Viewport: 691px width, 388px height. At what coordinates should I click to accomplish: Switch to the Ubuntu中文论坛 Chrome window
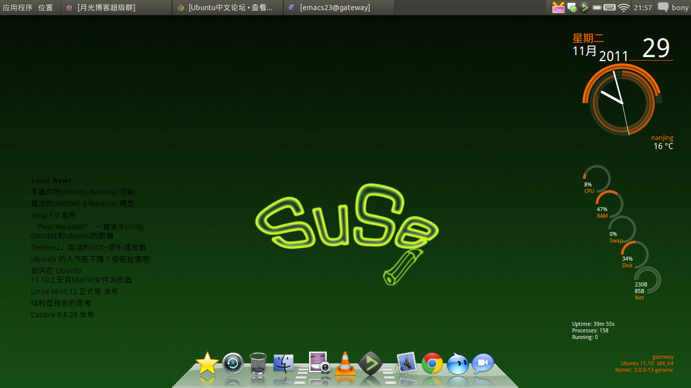[x=228, y=8]
